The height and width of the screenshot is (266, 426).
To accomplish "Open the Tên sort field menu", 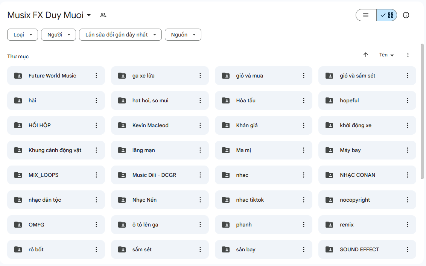I will coord(386,55).
